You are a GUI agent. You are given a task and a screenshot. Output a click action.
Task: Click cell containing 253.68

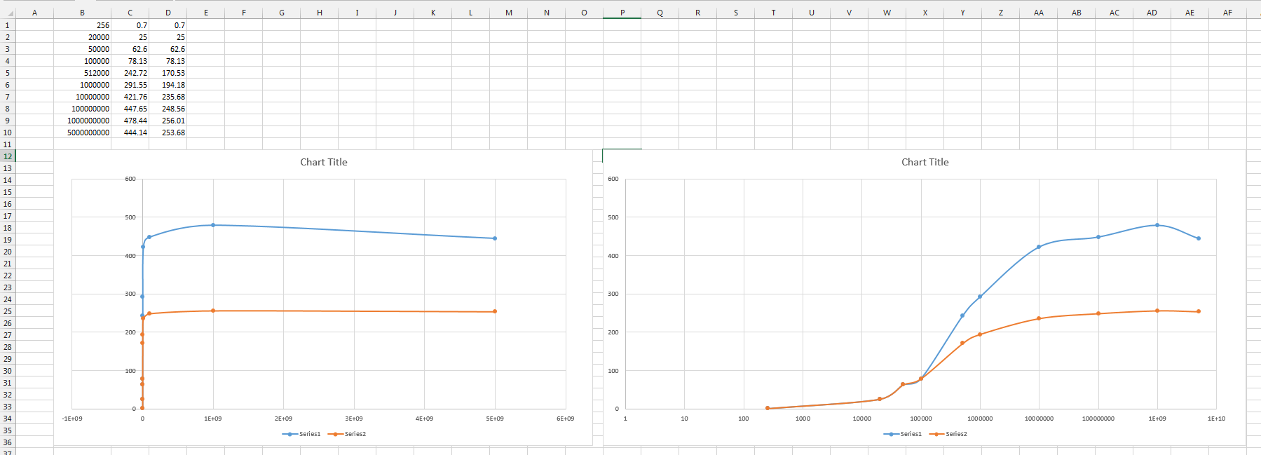click(x=168, y=133)
